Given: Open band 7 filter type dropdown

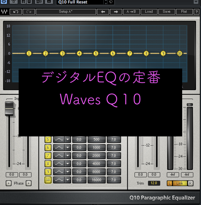Looking at the screenshot, I should [68, 155].
